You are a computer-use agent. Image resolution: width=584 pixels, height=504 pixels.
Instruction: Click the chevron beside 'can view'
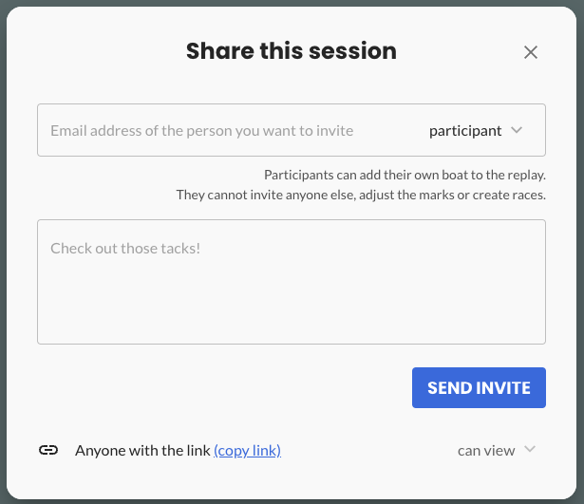pyautogui.click(x=530, y=450)
